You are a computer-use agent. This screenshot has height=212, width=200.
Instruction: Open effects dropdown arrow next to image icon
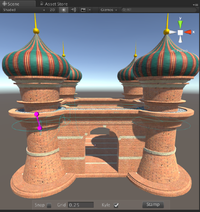pos(90,10)
